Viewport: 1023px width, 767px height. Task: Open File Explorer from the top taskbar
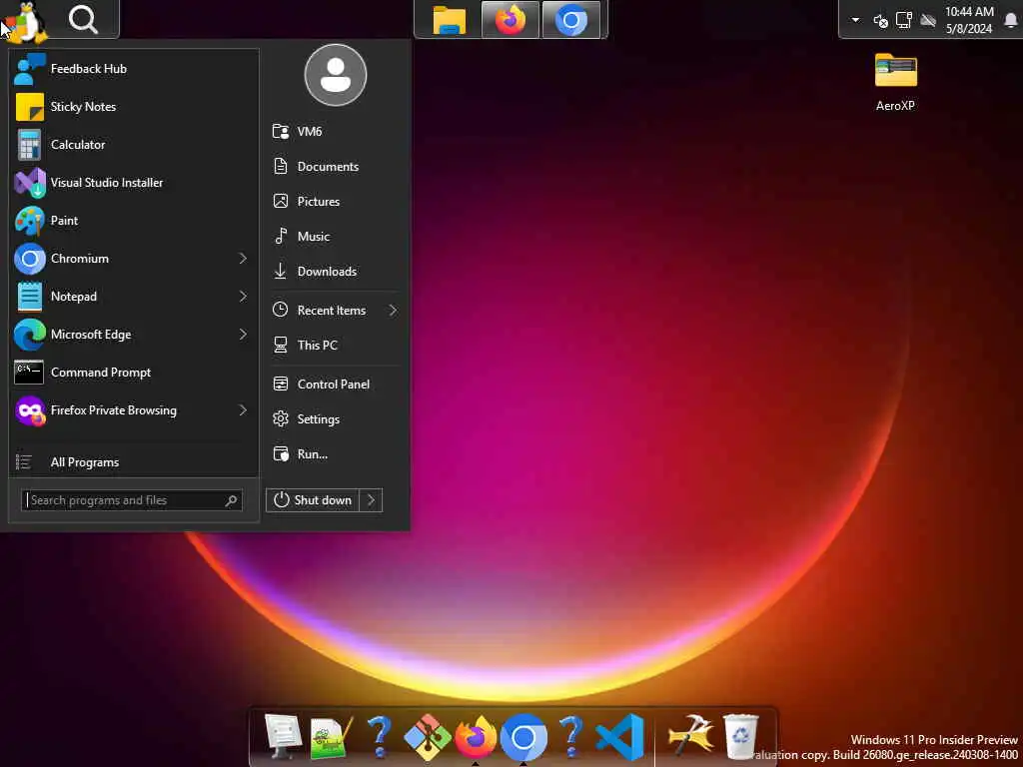pyautogui.click(x=449, y=20)
